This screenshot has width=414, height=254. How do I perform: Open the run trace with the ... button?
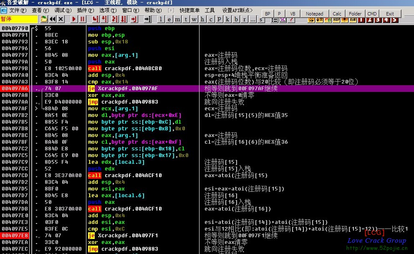252,19
